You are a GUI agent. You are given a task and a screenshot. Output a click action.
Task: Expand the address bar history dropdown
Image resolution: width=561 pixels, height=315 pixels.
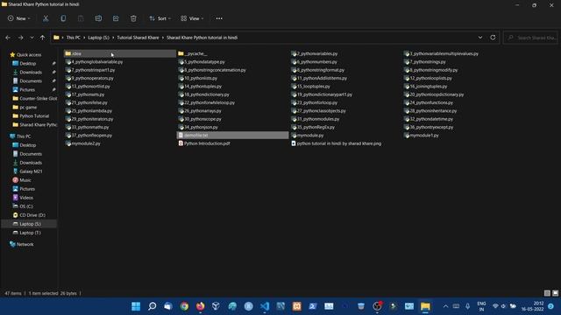tap(480, 38)
